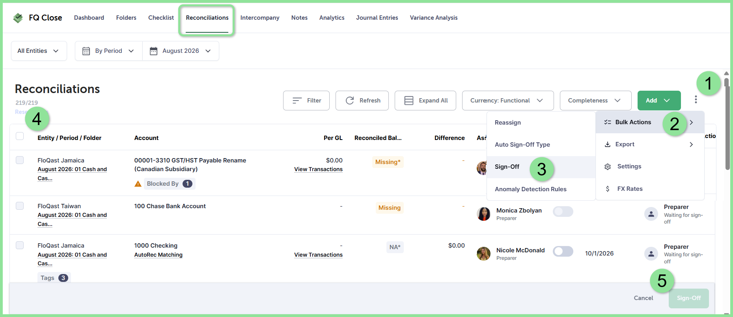Click the calendar icon beside August 2026
The image size is (733, 317).
pos(154,51)
